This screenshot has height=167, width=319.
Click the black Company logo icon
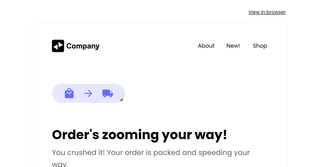58,46
